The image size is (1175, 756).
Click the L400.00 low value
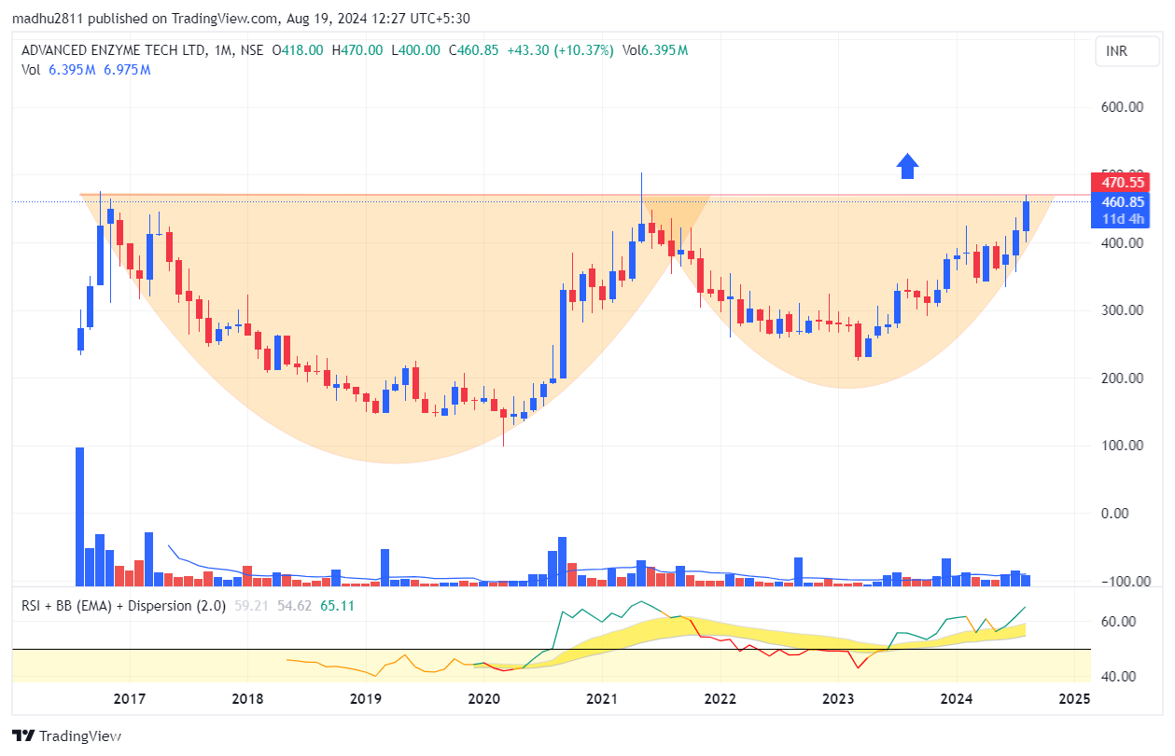click(x=416, y=50)
